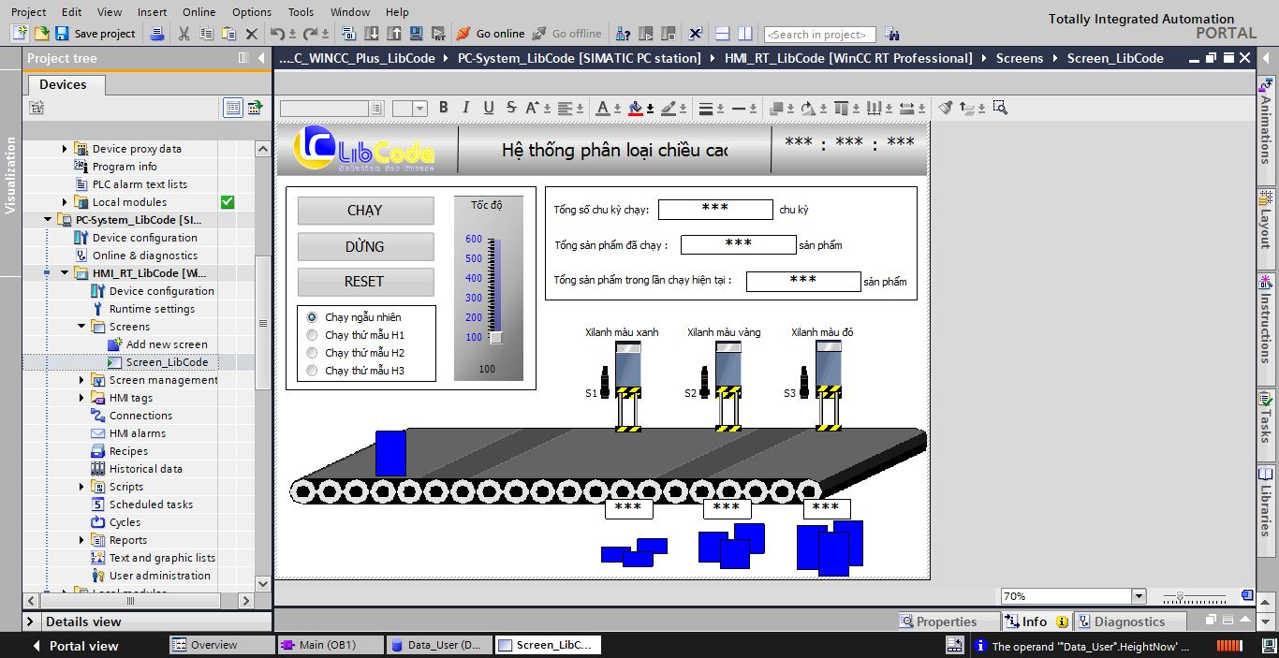The height and width of the screenshot is (658, 1279).
Task: Click the Split editor horizontally icon
Action: (x=722, y=34)
